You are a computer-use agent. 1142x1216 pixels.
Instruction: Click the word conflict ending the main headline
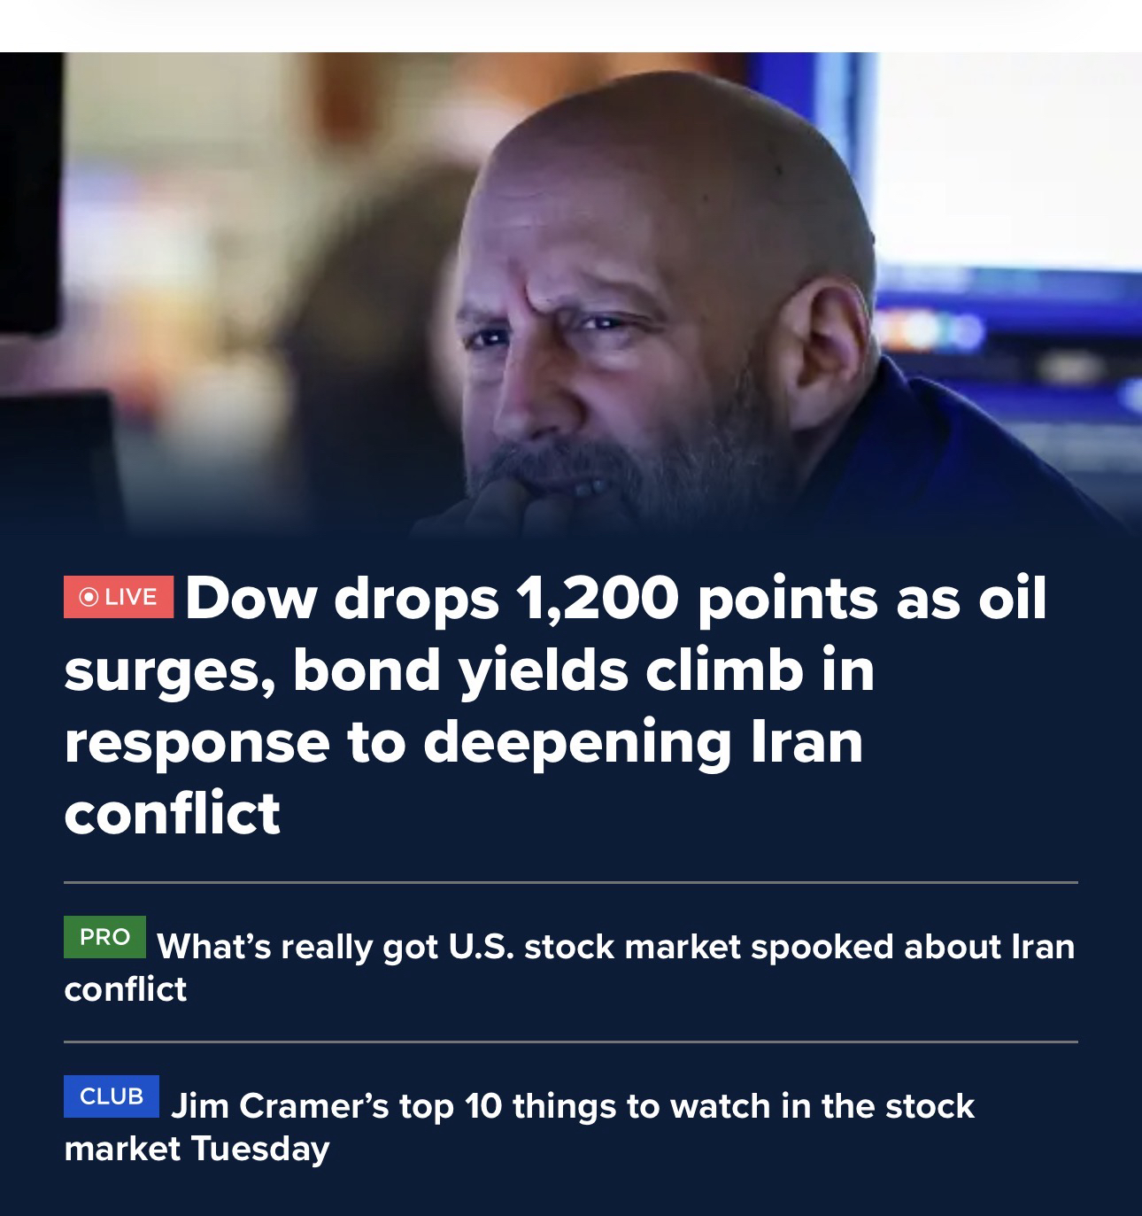[173, 813]
